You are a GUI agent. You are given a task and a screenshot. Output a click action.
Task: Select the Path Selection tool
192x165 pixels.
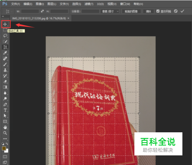pyautogui.click(x=5, y=116)
